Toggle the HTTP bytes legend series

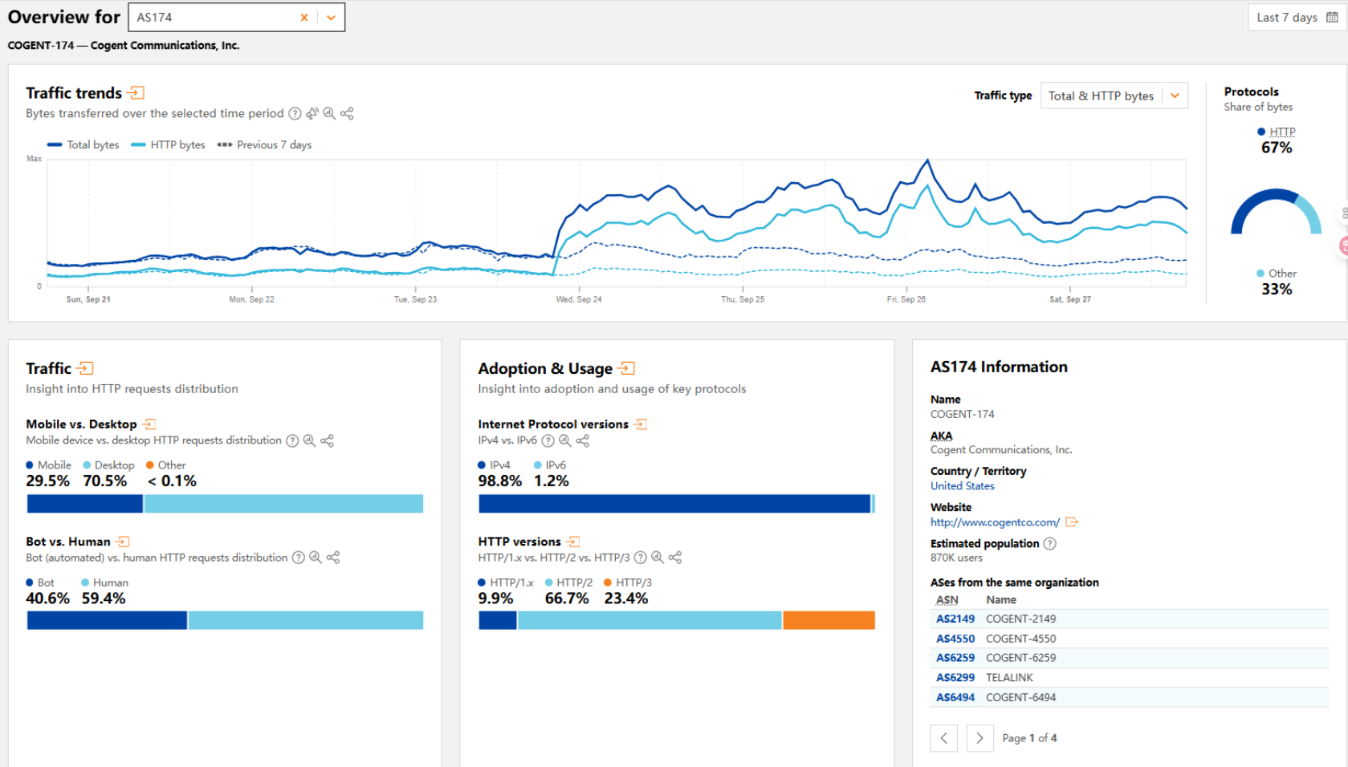pyautogui.click(x=168, y=145)
